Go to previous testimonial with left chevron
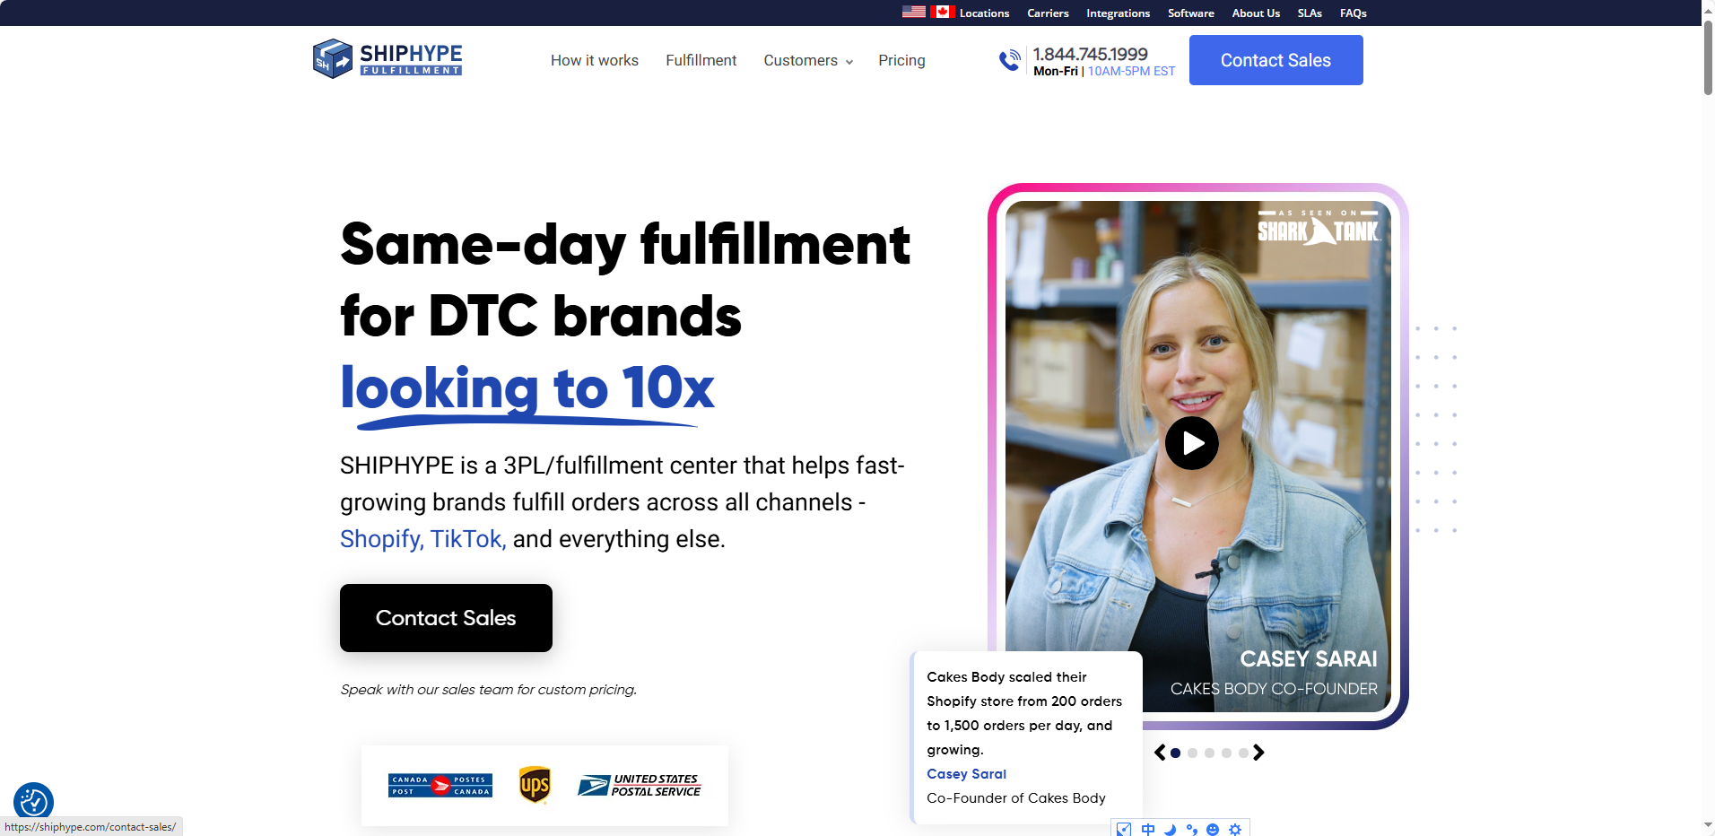 1160,753
